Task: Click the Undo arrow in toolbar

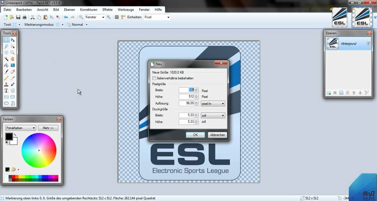Action: [66, 17]
